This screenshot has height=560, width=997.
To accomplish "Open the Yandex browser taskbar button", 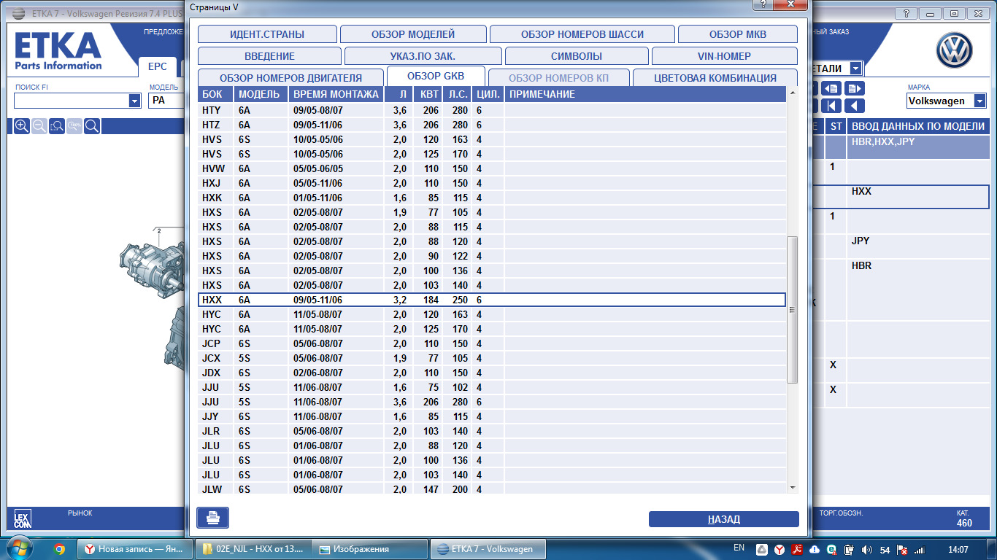I will 136,549.
